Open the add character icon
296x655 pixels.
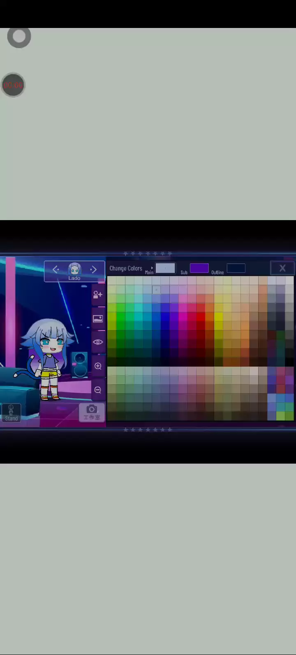coord(98,295)
